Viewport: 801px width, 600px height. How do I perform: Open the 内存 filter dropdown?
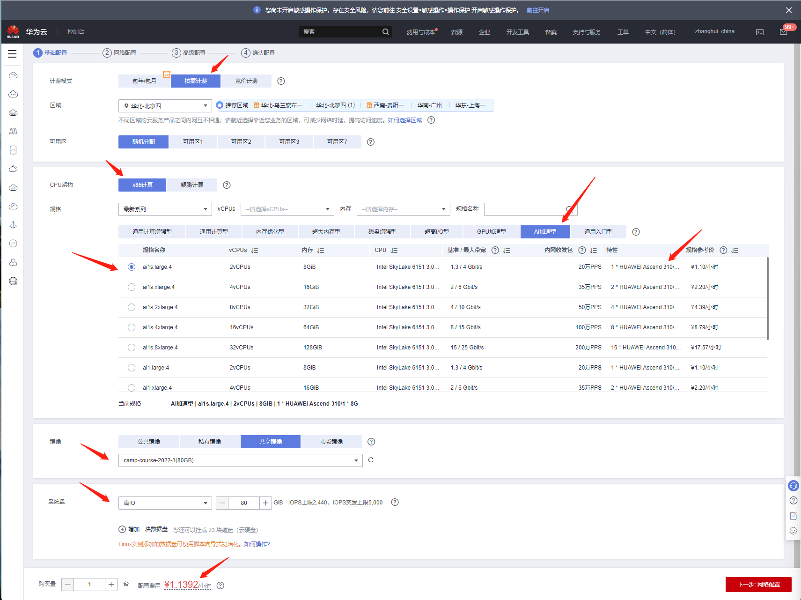[404, 209]
